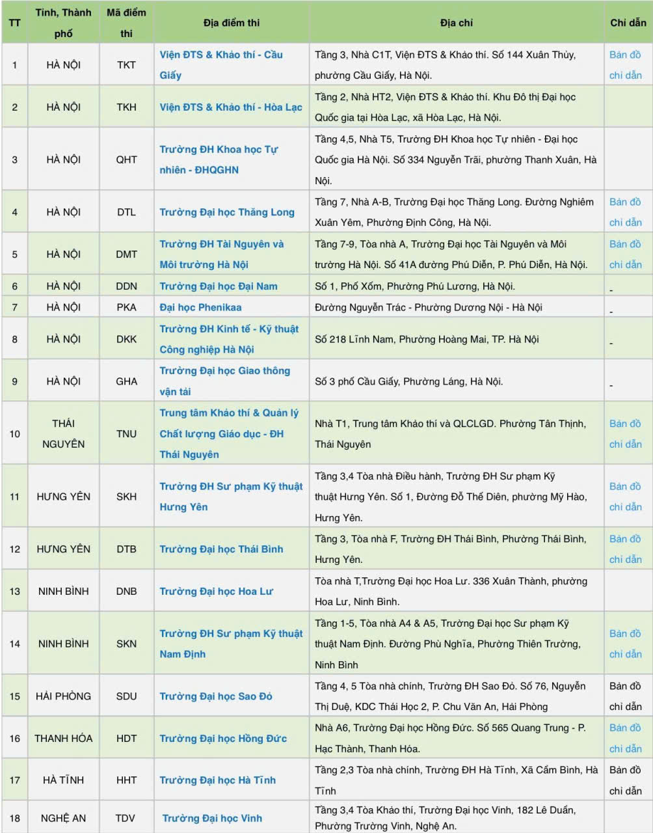Click address Nhà T1, Trung tâm Khảo thí
Image resolution: width=653 pixels, height=833 pixels.
pyautogui.click(x=451, y=433)
